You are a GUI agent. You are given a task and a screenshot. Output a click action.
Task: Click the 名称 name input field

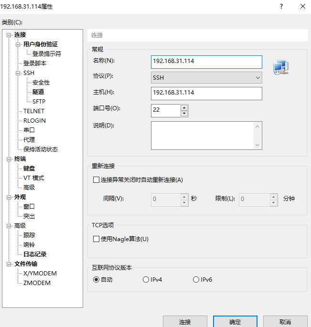(206, 62)
